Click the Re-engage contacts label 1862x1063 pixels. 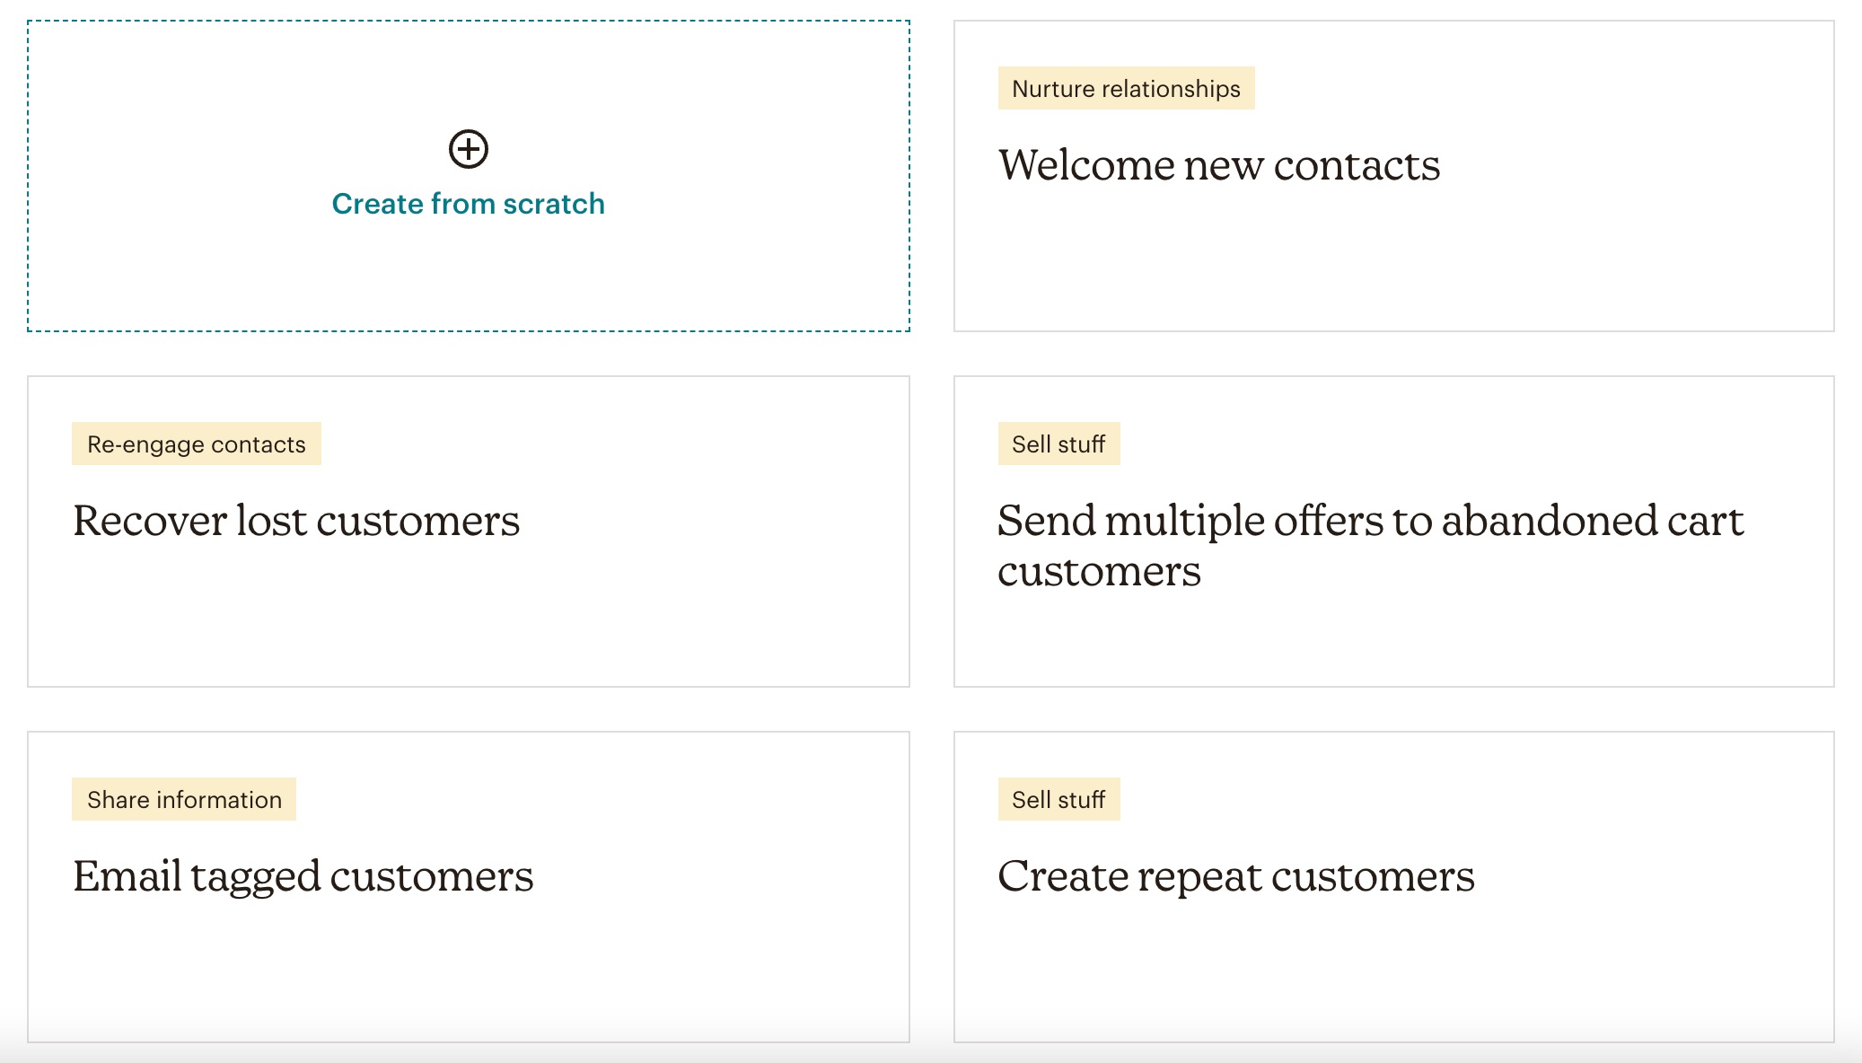tap(196, 444)
